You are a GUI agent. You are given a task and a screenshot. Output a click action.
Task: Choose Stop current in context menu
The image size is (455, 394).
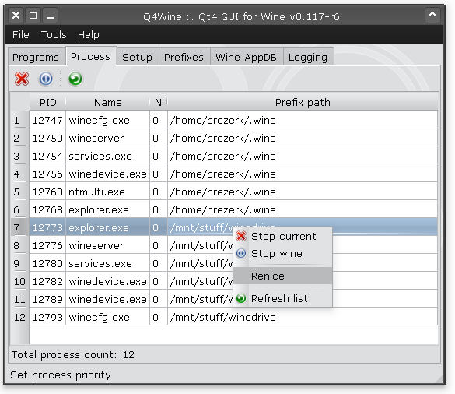(x=282, y=236)
